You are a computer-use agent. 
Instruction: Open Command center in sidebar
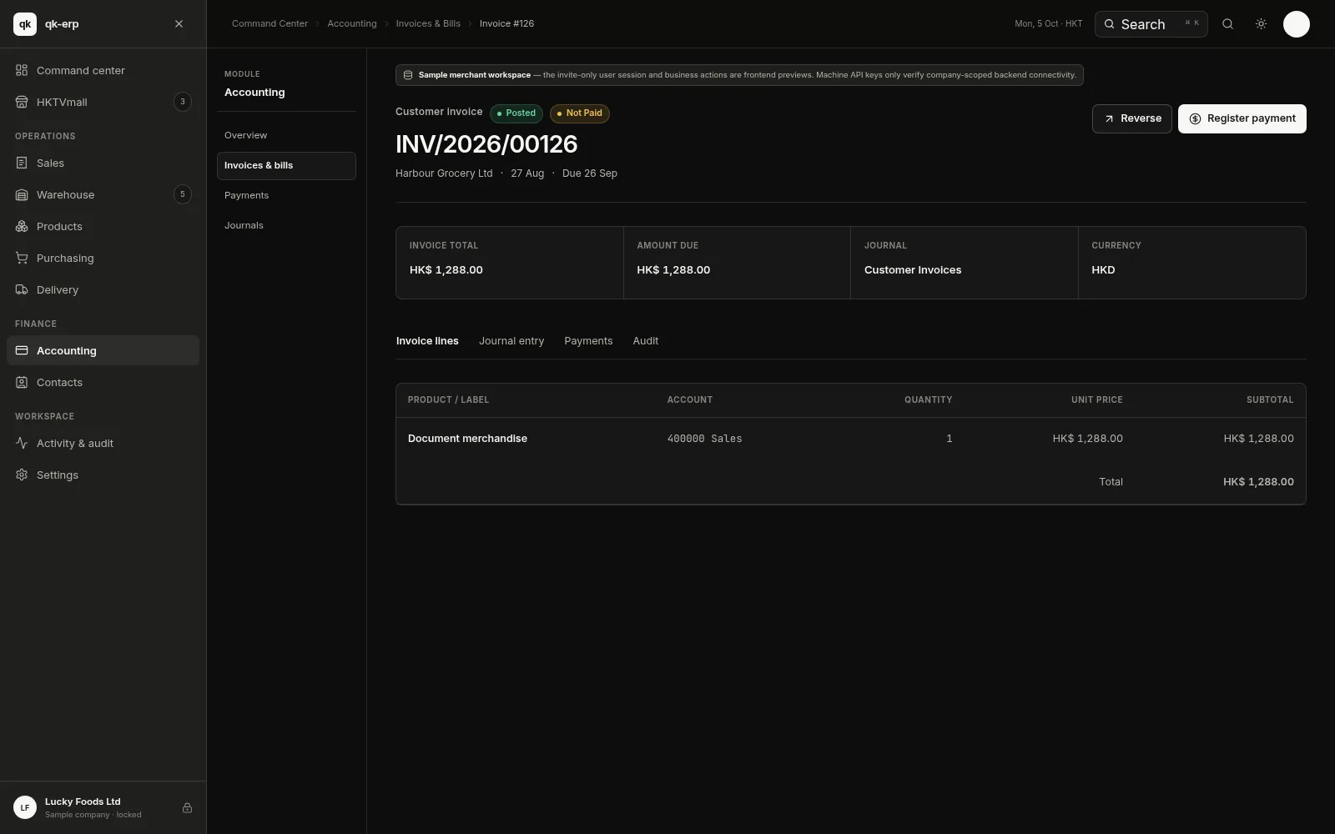point(103,70)
